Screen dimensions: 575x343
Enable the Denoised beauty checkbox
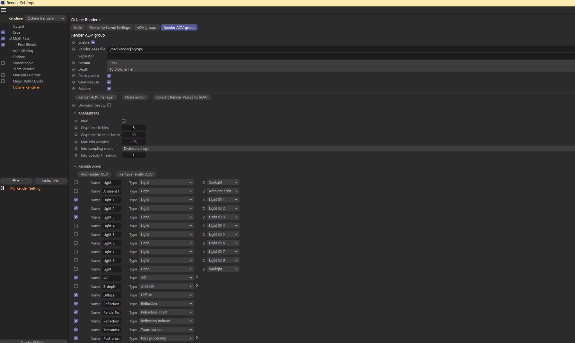[109, 105]
